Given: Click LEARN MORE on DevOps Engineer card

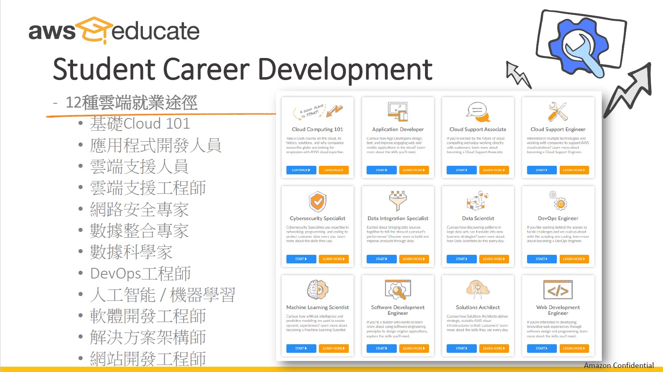Looking at the screenshot, I should (x=574, y=259).
